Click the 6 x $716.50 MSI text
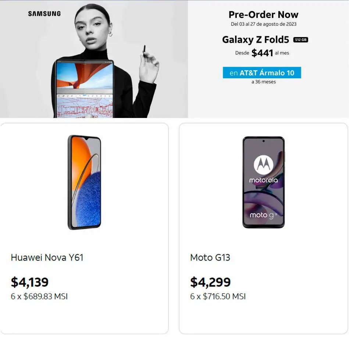The height and width of the screenshot is (337, 349). click(218, 296)
